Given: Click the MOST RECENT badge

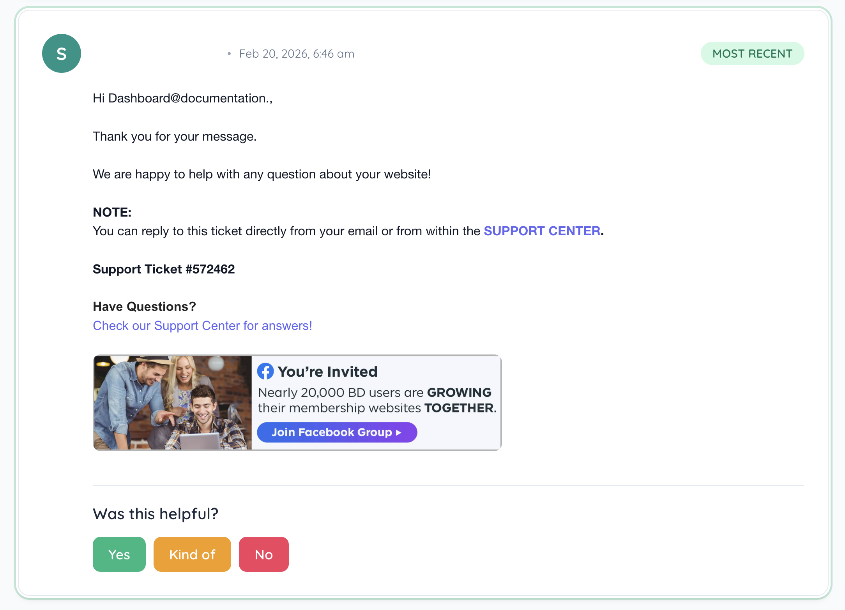Looking at the screenshot, I should coord(752,53).
